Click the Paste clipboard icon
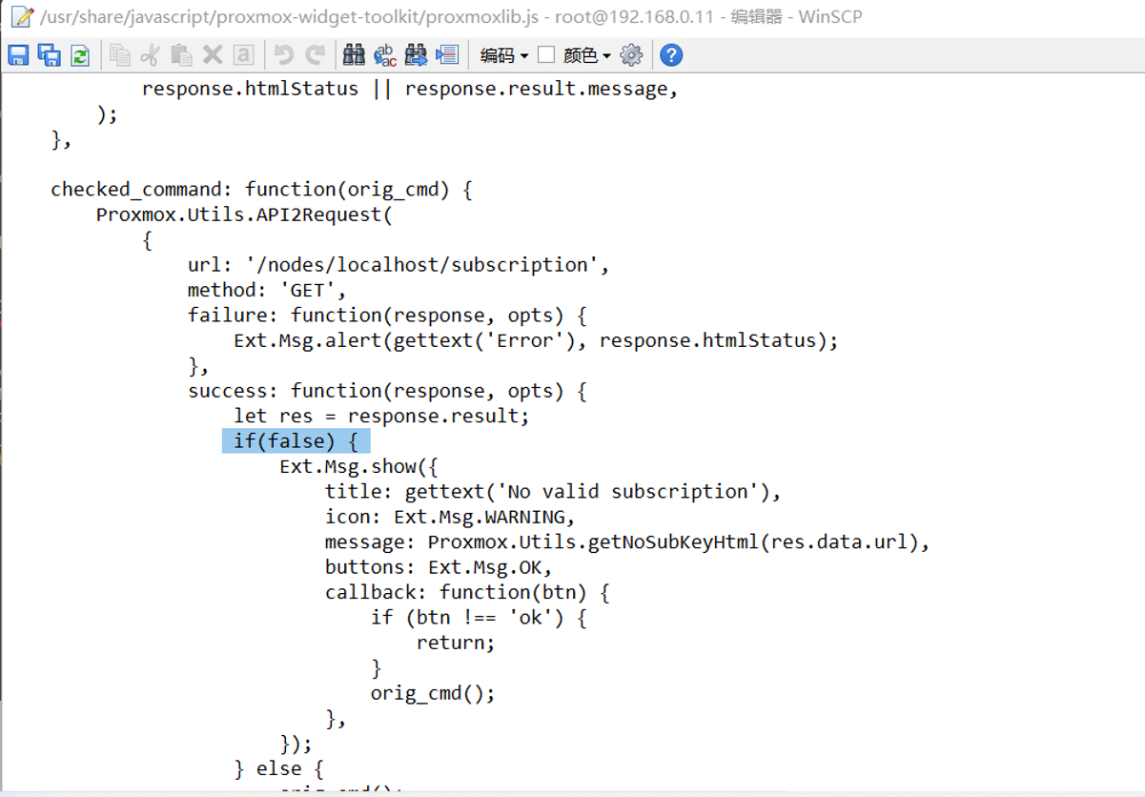The height and width of the screenshot is (797, 1145). pyautogui.click(x=181, y=55)
